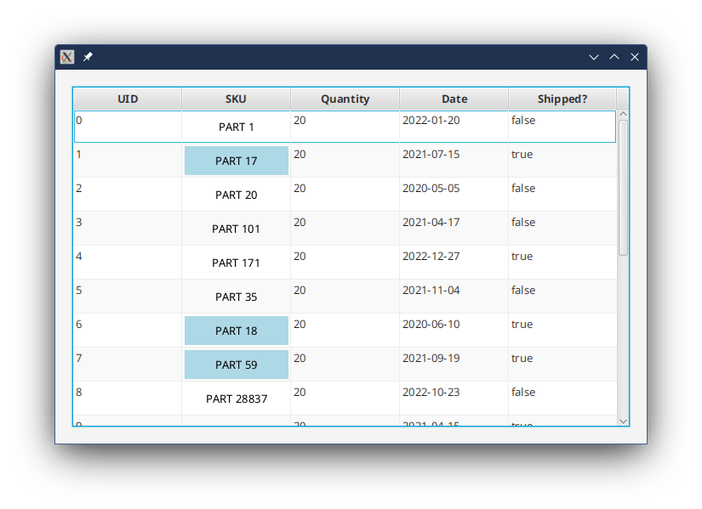Select the highlighted PART 18 cell
Image resolution: width=702 pixels, height=509 pixels.
pos(236,330)
